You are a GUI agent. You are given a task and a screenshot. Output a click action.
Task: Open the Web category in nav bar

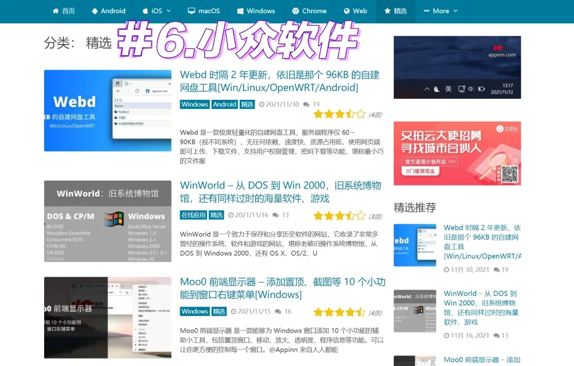[x=355, y=11]
